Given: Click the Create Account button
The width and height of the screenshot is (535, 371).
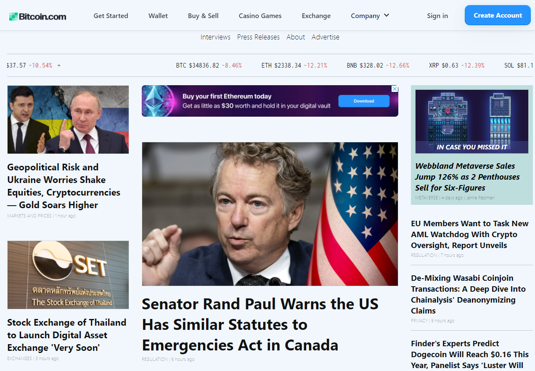Looking at the screenshot, I should (498, 16).
